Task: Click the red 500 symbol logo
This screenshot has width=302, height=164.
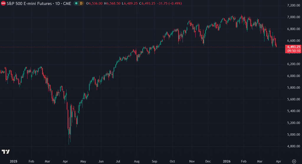Action: 3,3
